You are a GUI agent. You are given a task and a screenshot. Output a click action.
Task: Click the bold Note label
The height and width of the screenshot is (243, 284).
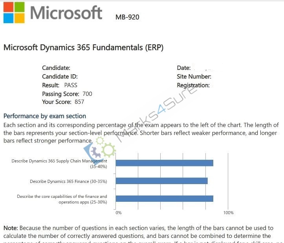(11, 228)
